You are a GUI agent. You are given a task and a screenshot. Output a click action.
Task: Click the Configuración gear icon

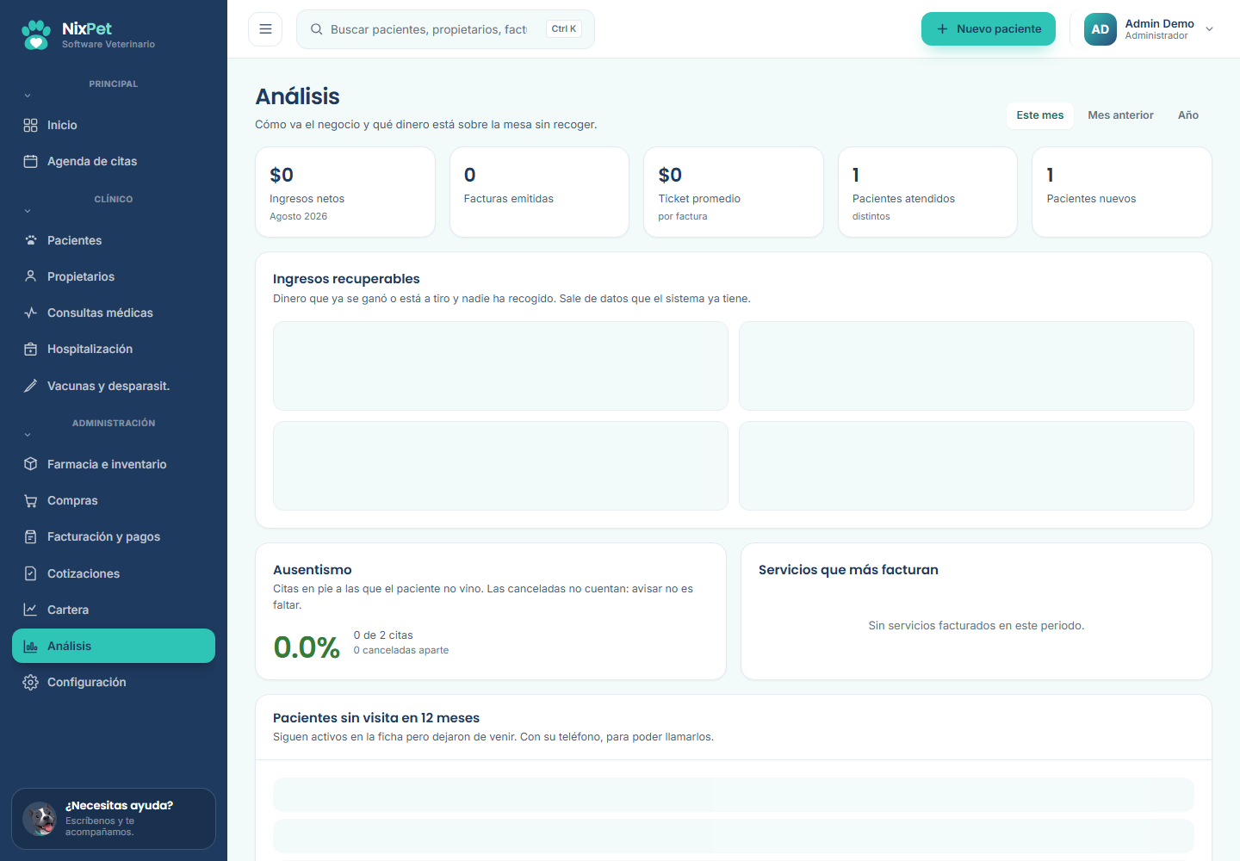click(30, 682)
